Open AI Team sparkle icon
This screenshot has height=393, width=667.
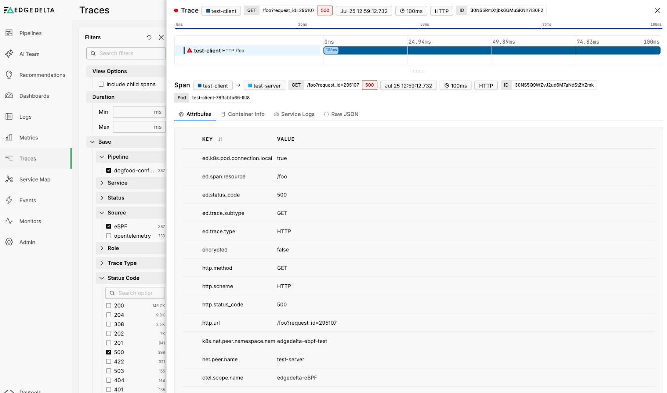(x=9, y=54)
